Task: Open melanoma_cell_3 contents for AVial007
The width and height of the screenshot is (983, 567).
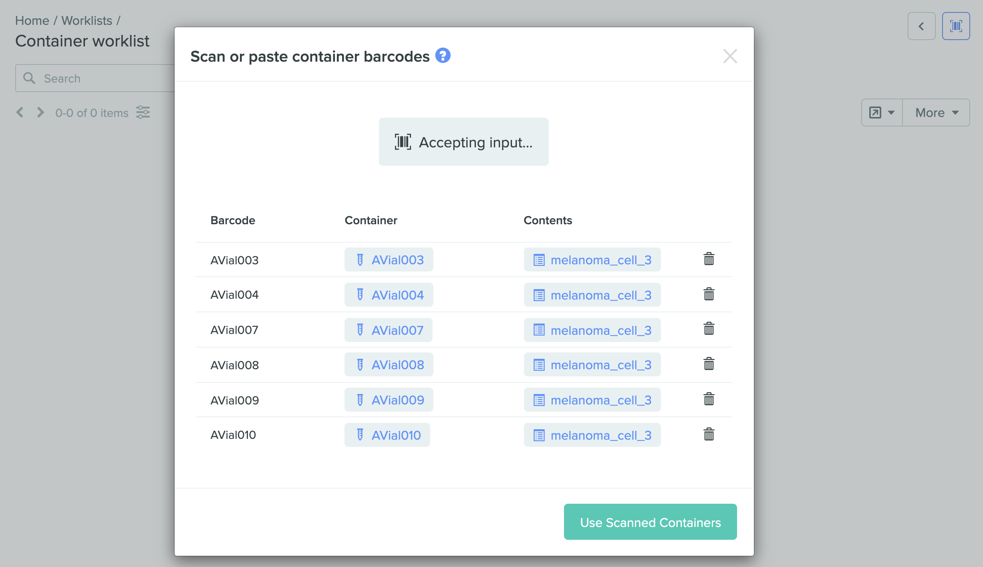Action: [592, 330]
